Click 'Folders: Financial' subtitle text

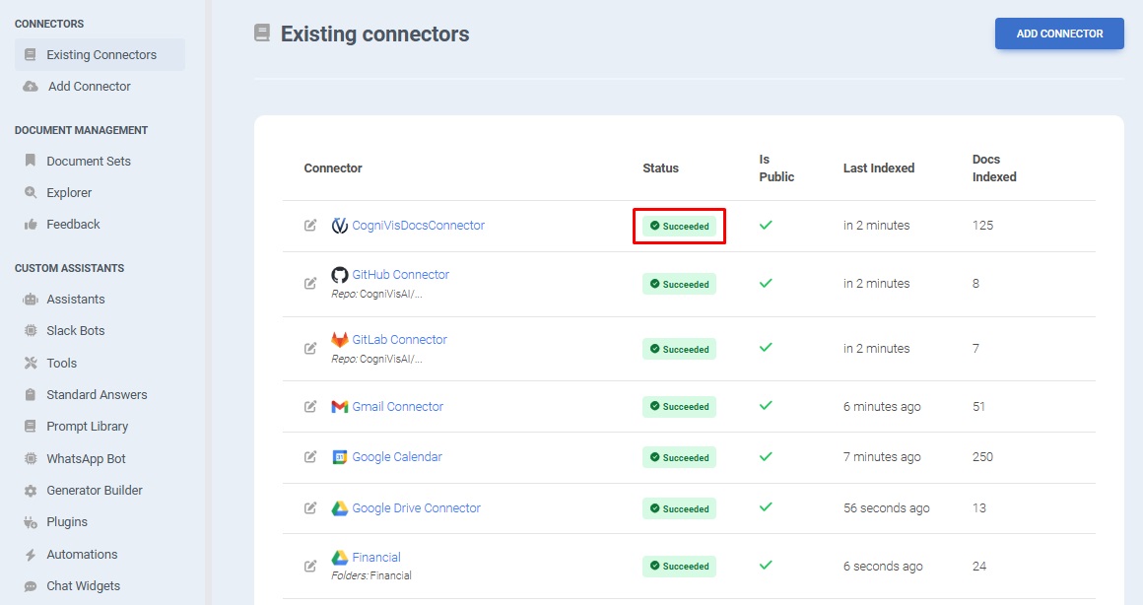pyautogui.click(x=371, y=575)
